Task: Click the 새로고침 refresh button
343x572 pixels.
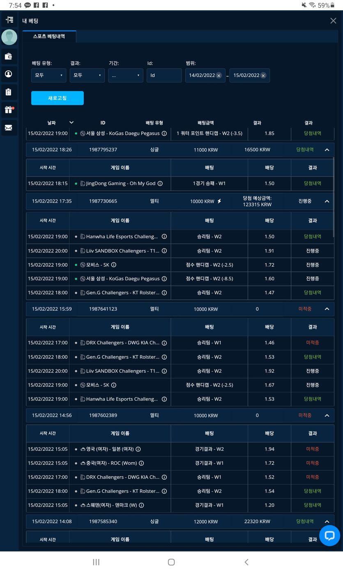Action: tap(58, 98)
